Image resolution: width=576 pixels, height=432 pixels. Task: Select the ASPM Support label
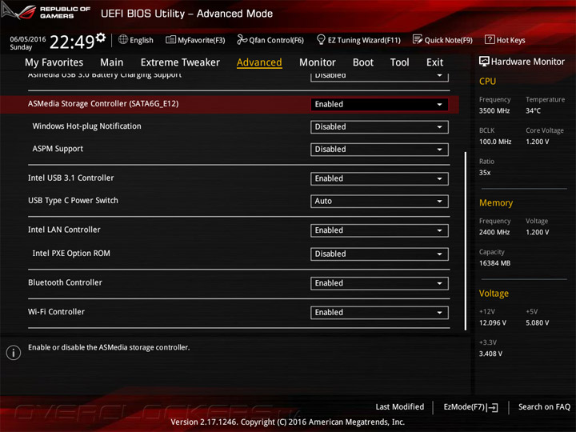pyautogui.click(x=58, y=149)
